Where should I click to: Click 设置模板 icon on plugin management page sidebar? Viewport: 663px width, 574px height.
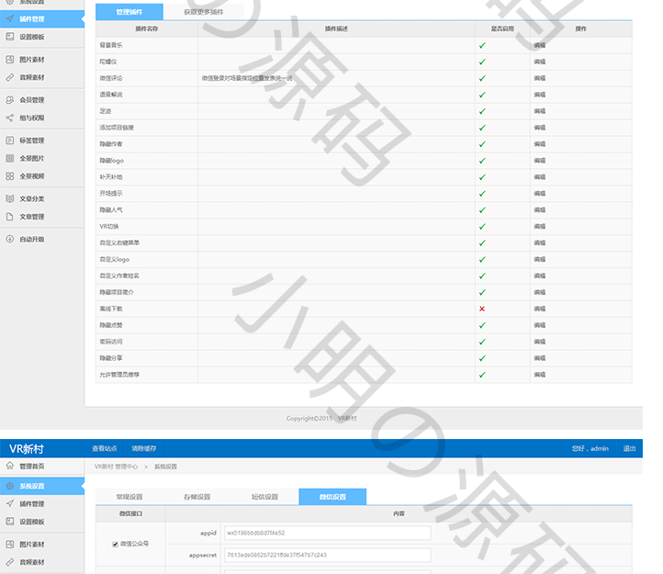[x=10, y=37]
